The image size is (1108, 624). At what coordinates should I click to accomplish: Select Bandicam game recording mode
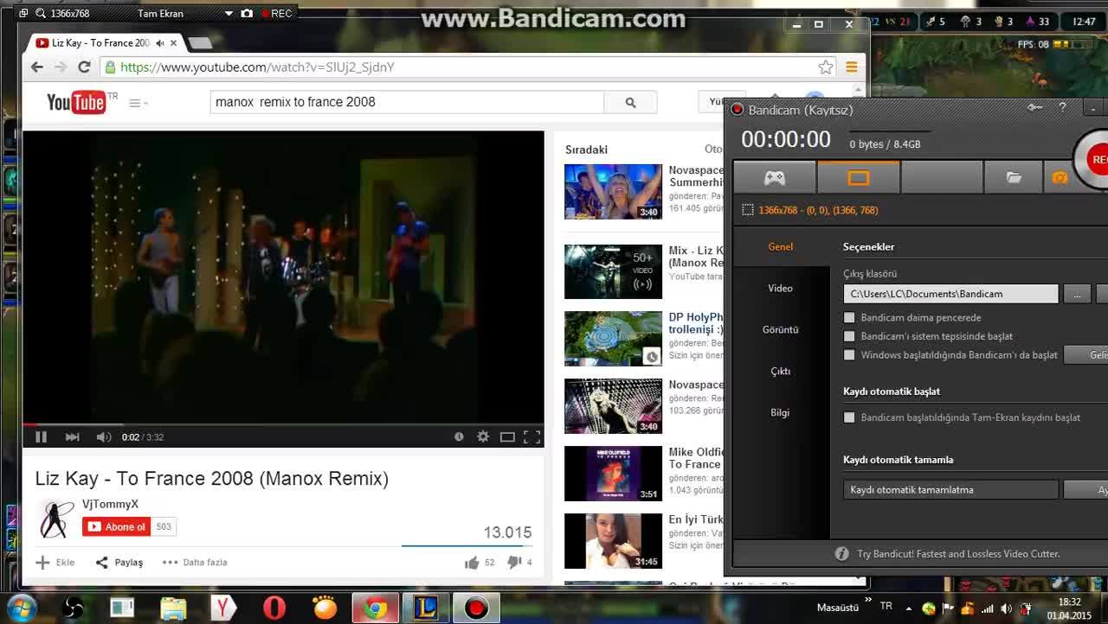tap(774, 178)
